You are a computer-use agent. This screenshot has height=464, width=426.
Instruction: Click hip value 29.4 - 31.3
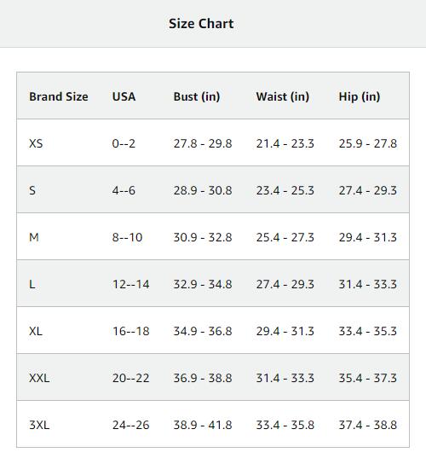click(367, 237)
